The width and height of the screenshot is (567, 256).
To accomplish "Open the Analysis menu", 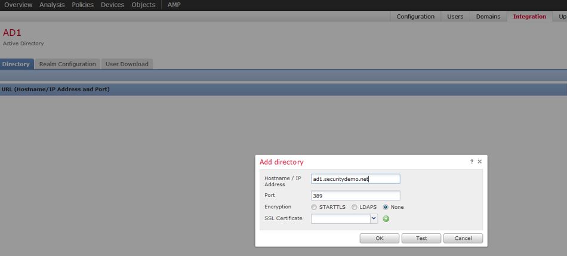I will pos(52,5).
